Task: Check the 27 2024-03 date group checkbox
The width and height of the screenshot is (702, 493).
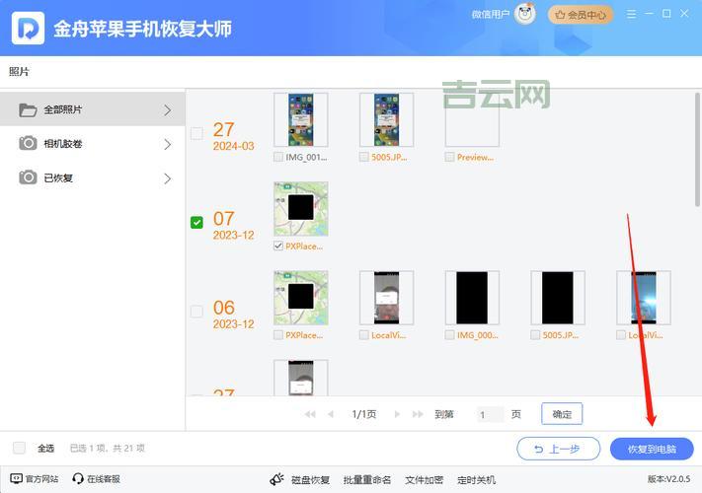Action: click(x=197, y=133)
